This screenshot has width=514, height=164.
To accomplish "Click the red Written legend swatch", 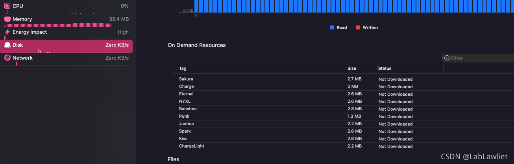I will pos(358,27).
